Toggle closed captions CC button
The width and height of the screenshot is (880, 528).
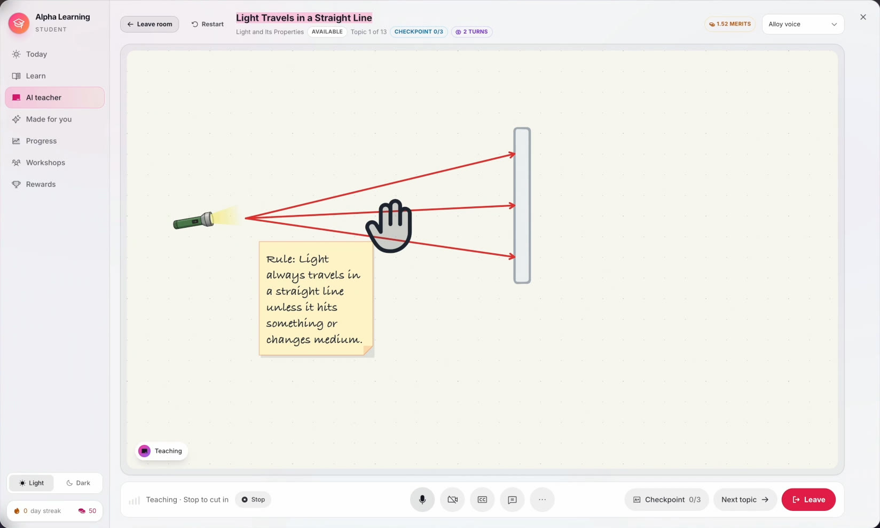(482, 500)
